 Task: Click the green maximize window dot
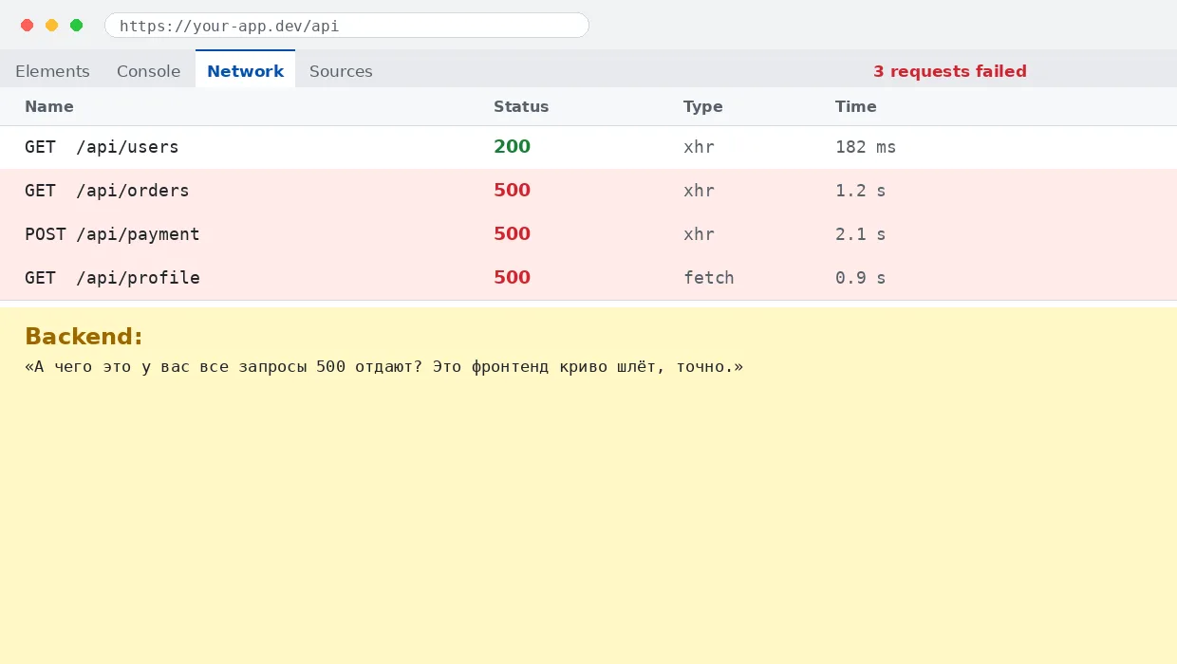click(x=77, y=26)
